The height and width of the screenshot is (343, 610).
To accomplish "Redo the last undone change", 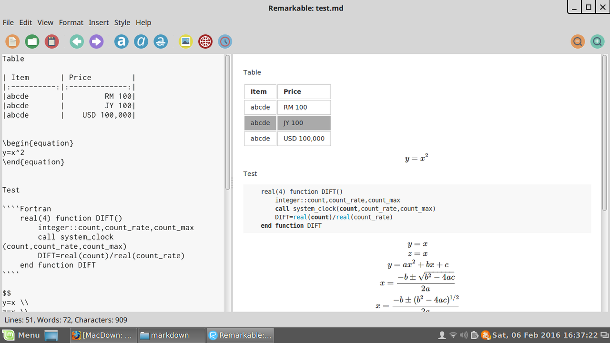I will (x=96, y=41).
